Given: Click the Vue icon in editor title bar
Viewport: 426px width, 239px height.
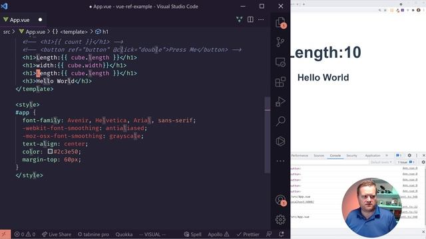Looking at the screenshot, I should coord(240,19).
